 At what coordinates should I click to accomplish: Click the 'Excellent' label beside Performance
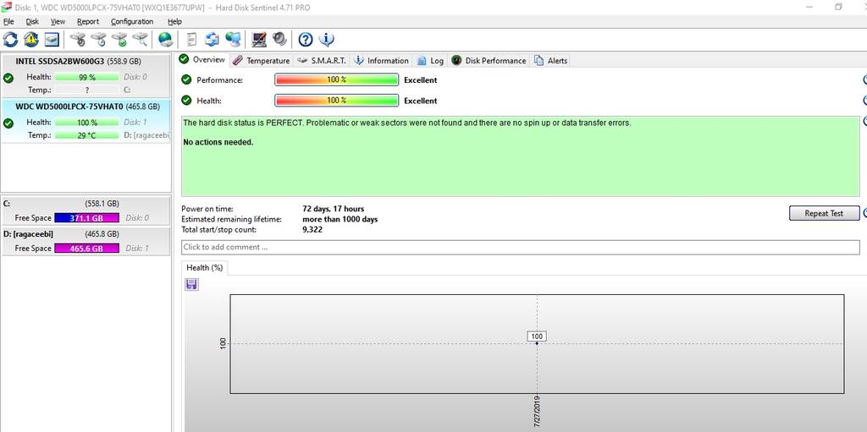(420, 79)
